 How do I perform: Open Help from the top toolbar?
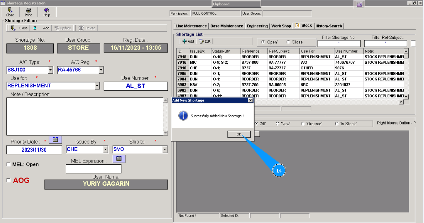tap(47, 12)
